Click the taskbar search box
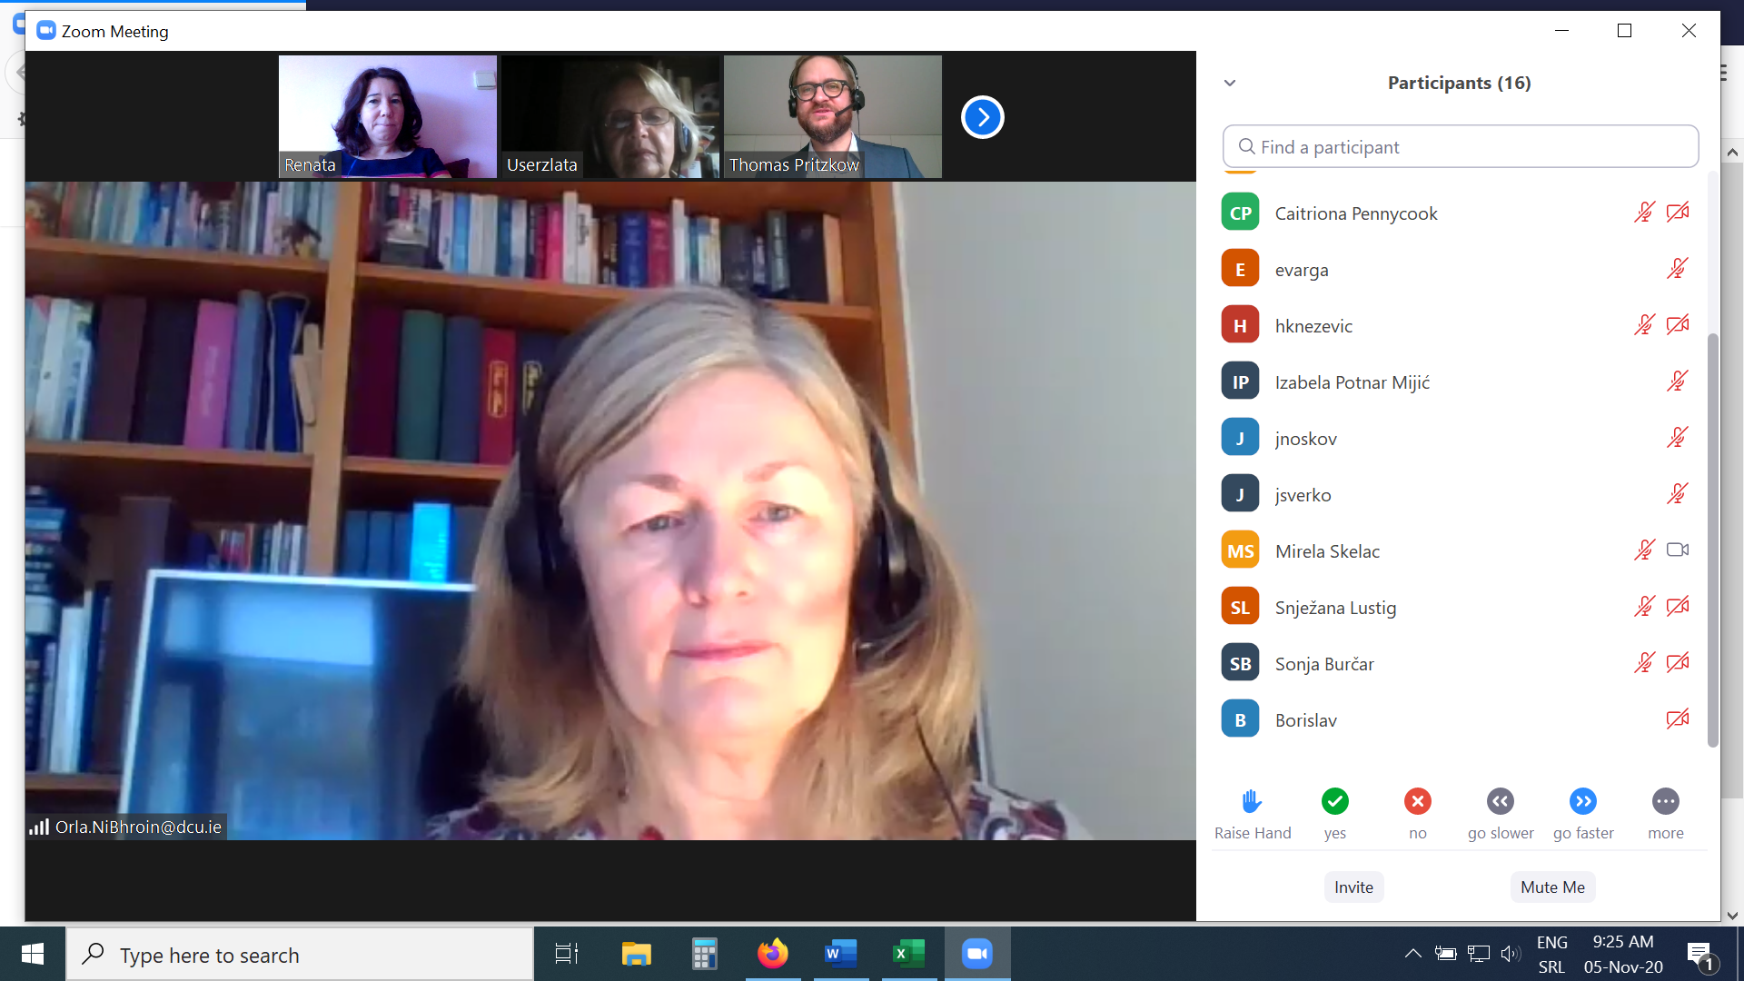Screen dimensions: 1744x981 point(300,954)
